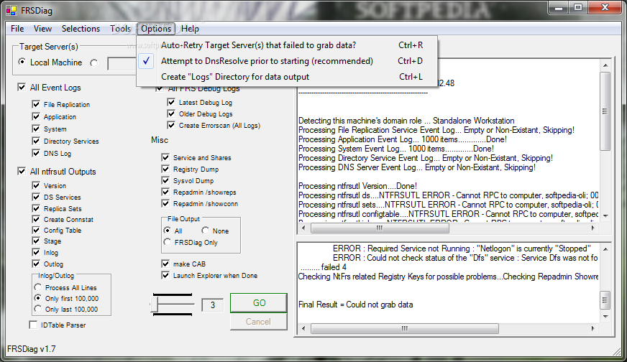Click lower result pane vertical scrollbar thumb
Screen dimensions: 627x362
pos(605,300)
